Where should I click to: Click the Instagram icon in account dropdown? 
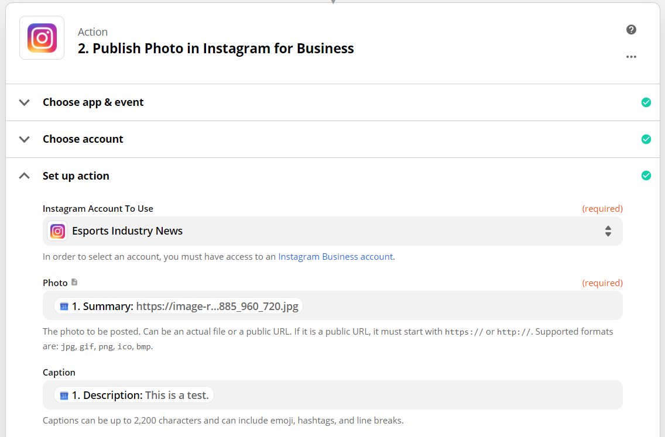pos(57,231)
